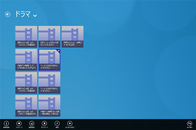Viewport: 196px width, 130px height.
Task: Select the 木曜ドラマ劇場 37.5℃の涙 tile
Action: pos(26,60)
